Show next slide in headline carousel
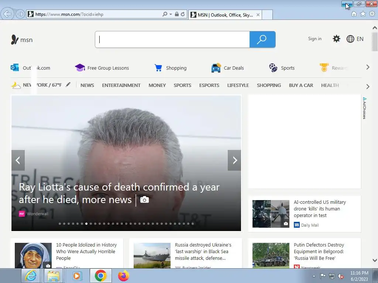This screenshot has height=283, width=378. coord(234,160)
